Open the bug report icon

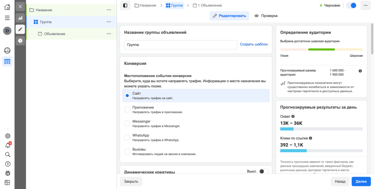tap(7, 173)
